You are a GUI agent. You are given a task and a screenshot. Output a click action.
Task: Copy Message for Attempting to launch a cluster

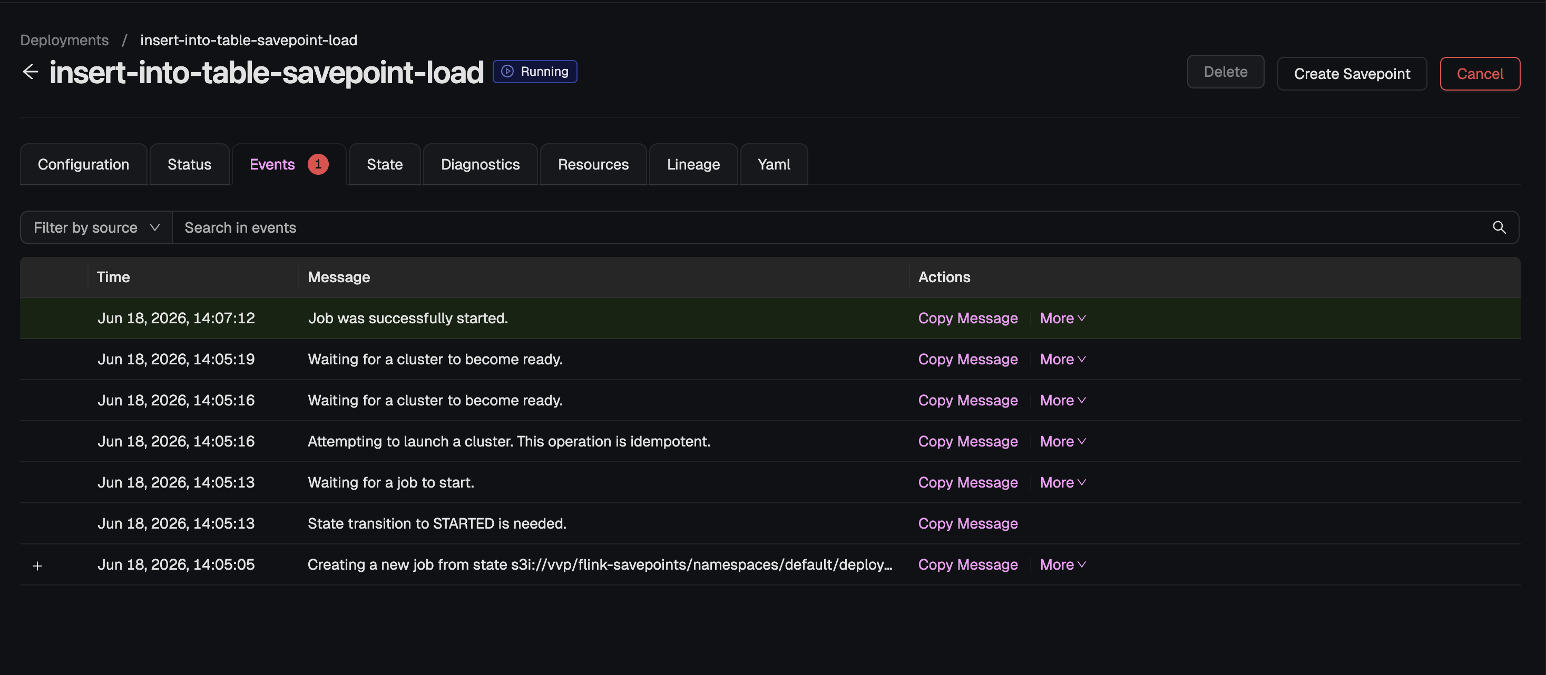967,441
